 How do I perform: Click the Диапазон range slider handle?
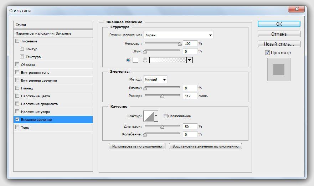click(163, 127)
